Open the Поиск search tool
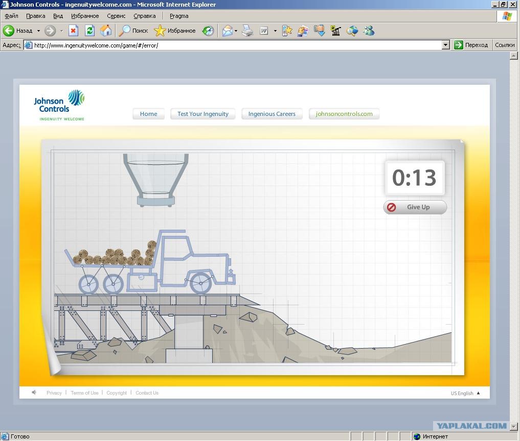 pyautogui.click(x=133, y=31)
